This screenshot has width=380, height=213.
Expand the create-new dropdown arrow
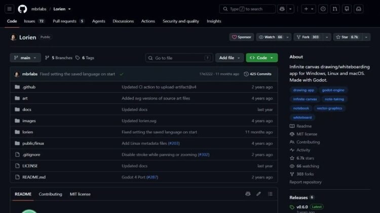pyautogui.click(x=312, y=9)
